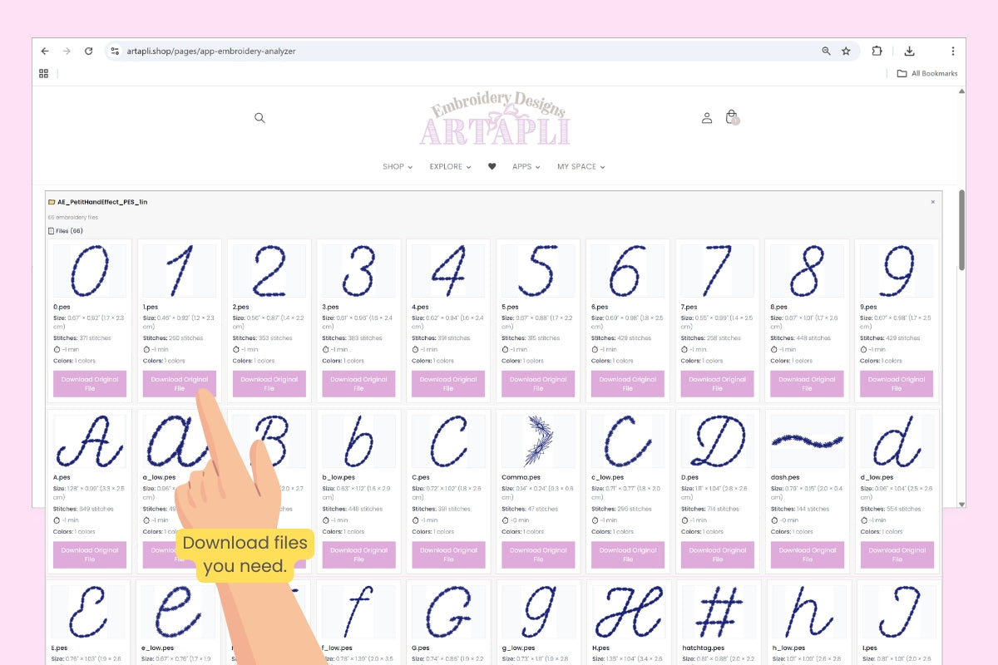Screen dimensions: 998x665
Task: Open the APPS dropdown menu
Action: [526, 166]
